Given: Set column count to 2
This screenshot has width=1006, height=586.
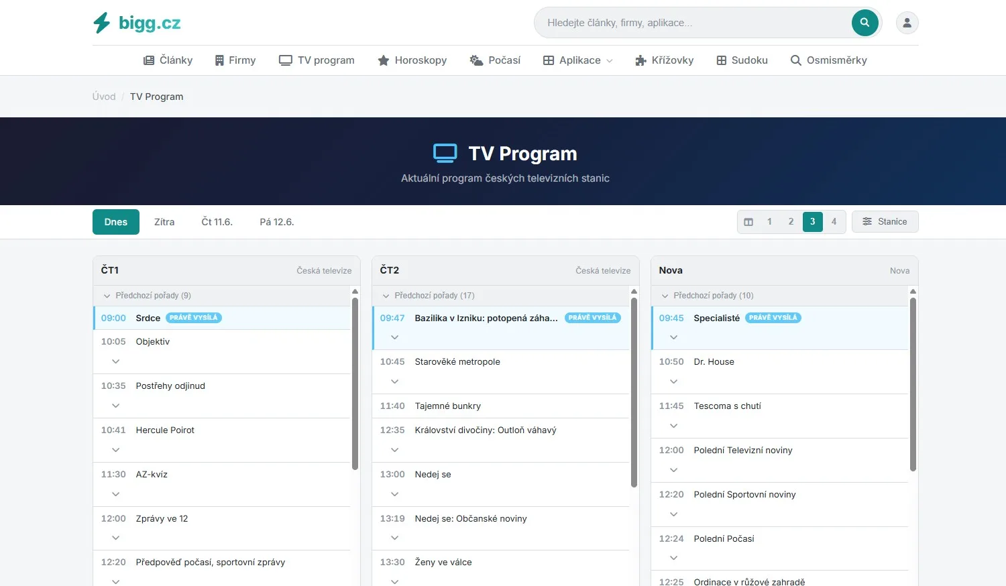Looking at the screenshot, I should tap(791, 222).
